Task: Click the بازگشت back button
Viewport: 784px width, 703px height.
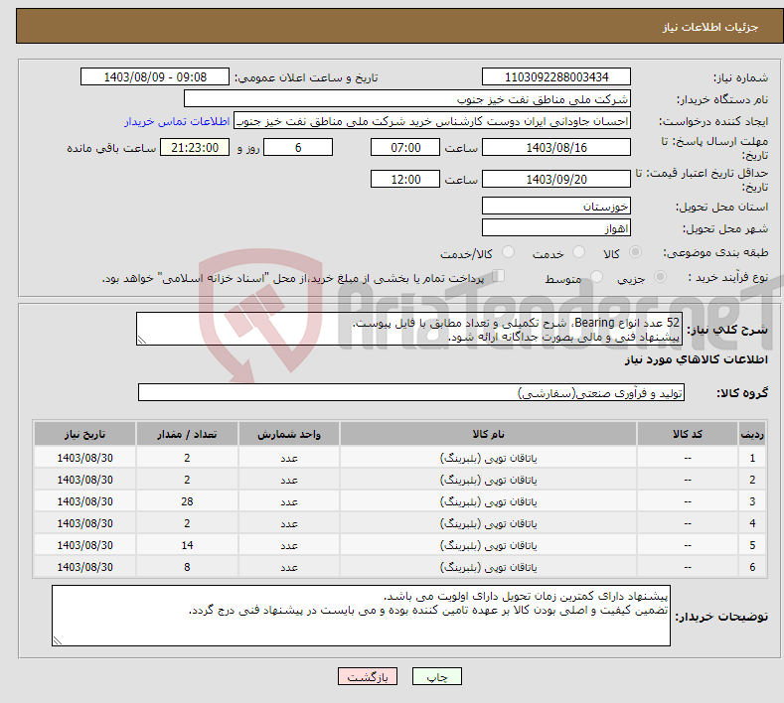Action: [x=368, y=676]
